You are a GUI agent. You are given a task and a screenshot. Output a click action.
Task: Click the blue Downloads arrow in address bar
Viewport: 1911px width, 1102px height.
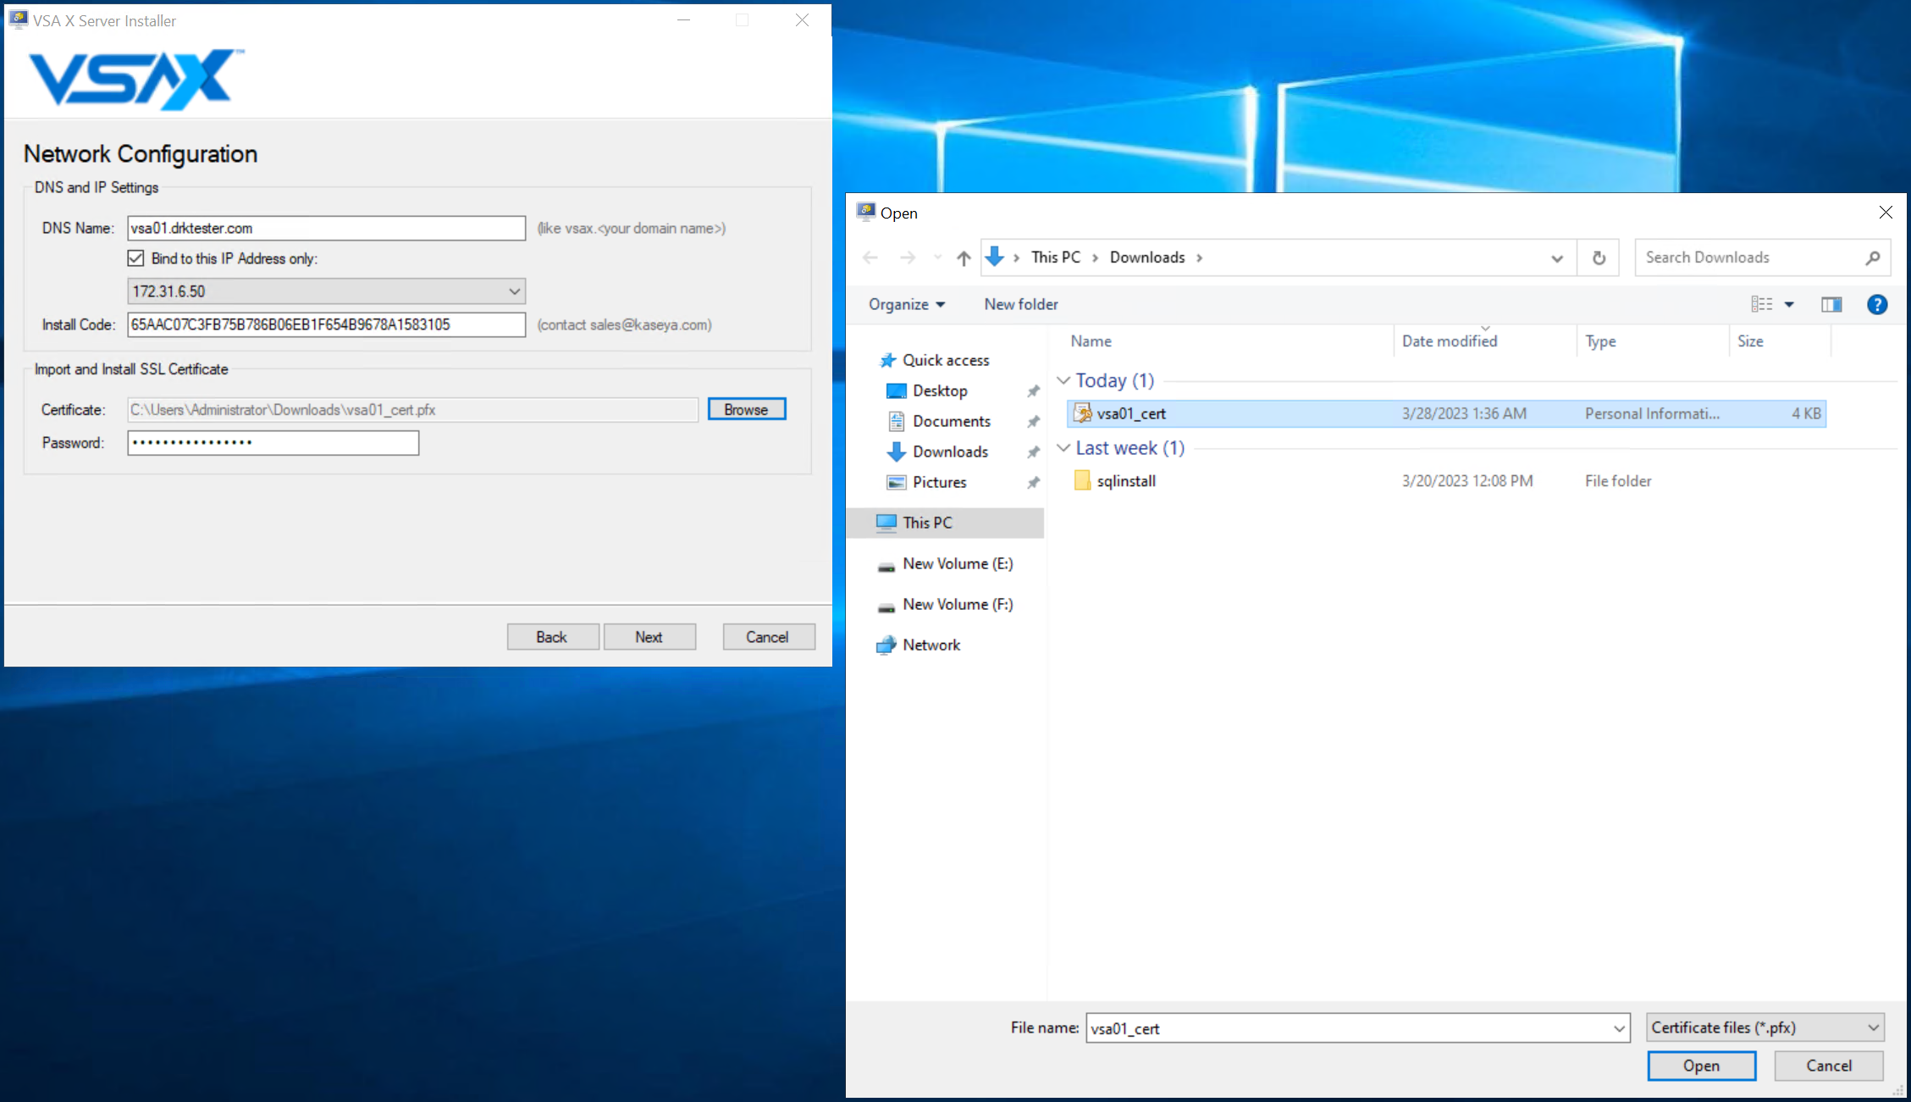pos(995,257)
